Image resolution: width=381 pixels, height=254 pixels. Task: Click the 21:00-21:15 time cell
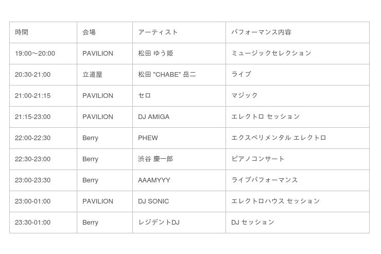32,96
